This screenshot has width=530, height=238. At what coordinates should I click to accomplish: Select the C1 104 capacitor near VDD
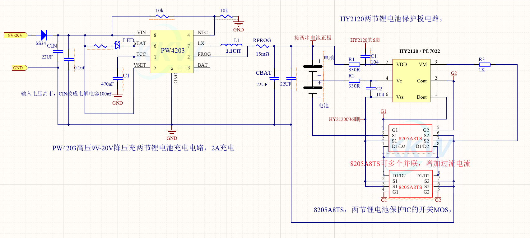pyautogui.click(x=365, y=56)
